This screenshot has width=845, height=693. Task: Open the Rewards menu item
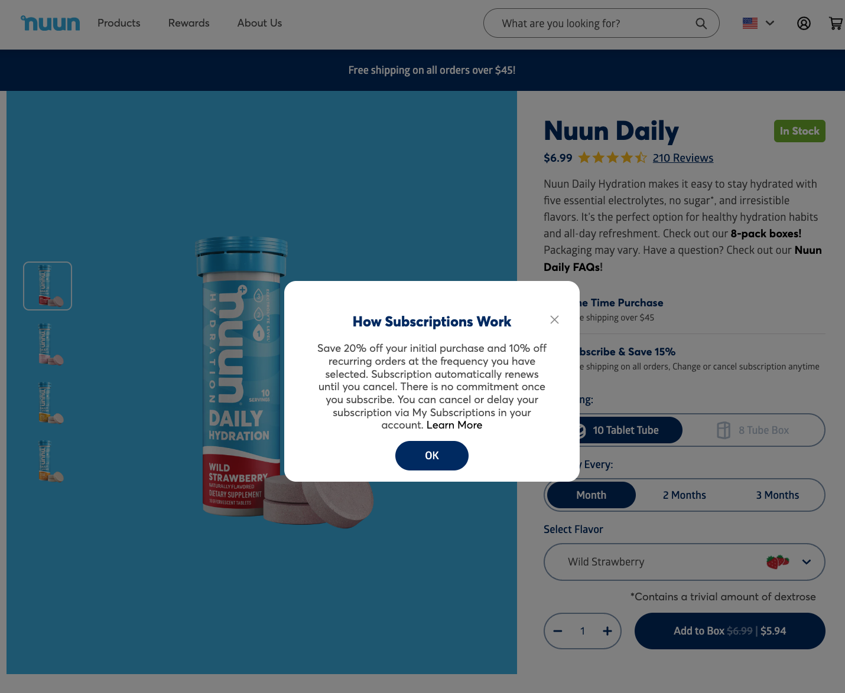pyautogui.click(x=188, y=23)
